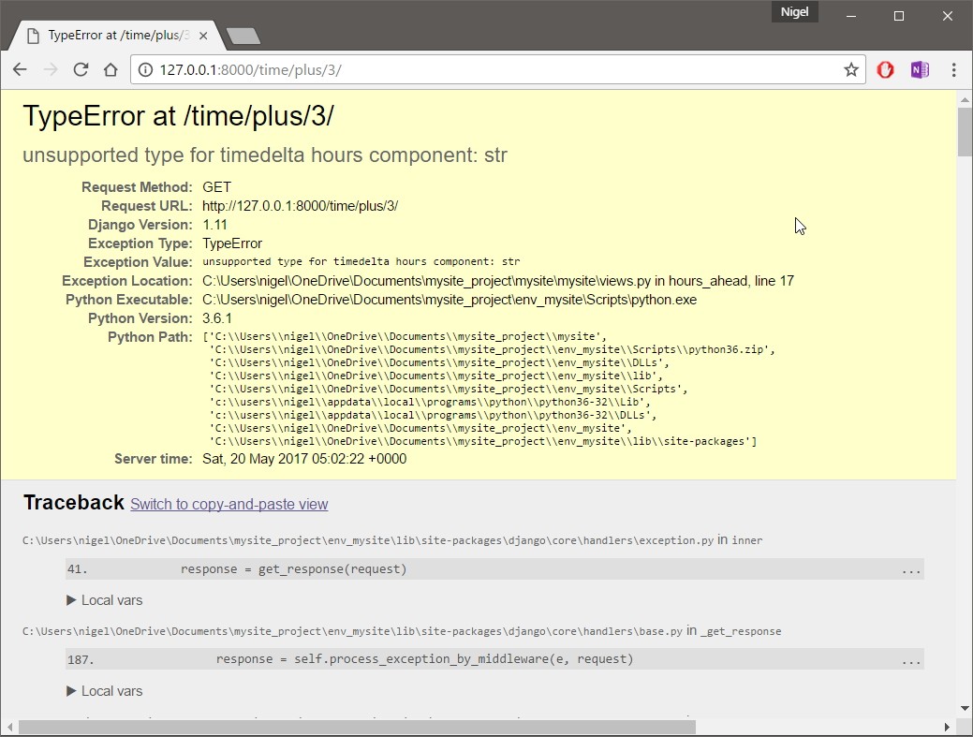Bookmark this page with the star icon
Screen dimensions: 973x737
[x=850, y=70]
